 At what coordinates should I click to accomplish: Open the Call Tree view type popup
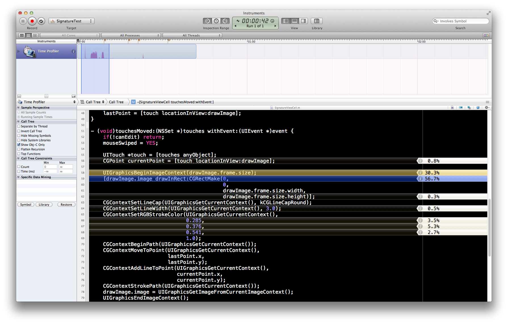pyautogui.click(x=93, y=102)
